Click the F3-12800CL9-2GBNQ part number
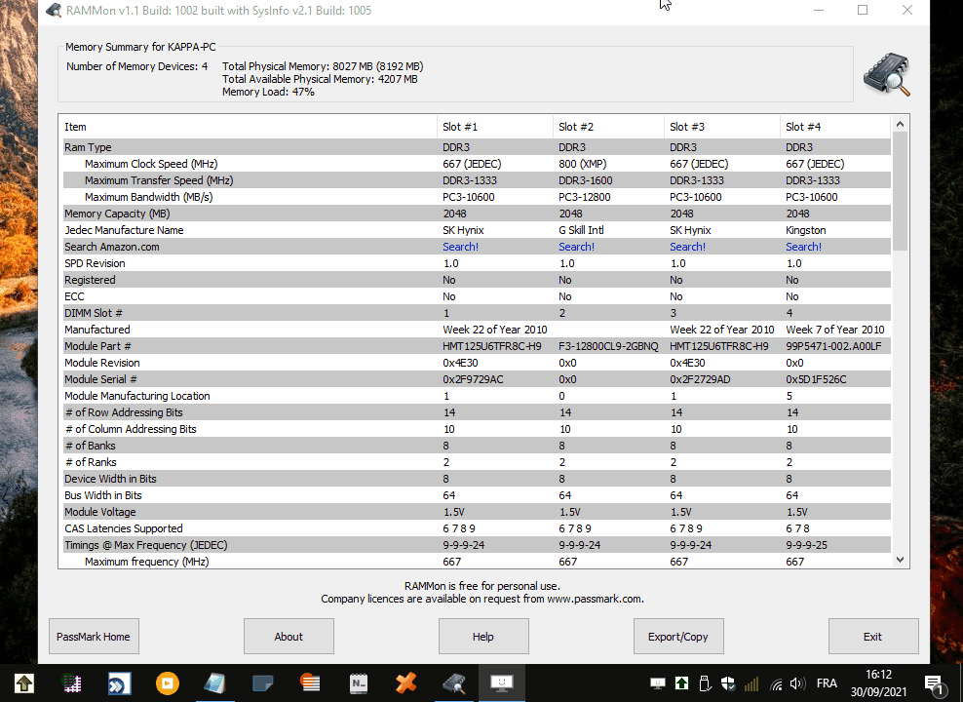This screenshot has height=702, width=963. point(608,346)
